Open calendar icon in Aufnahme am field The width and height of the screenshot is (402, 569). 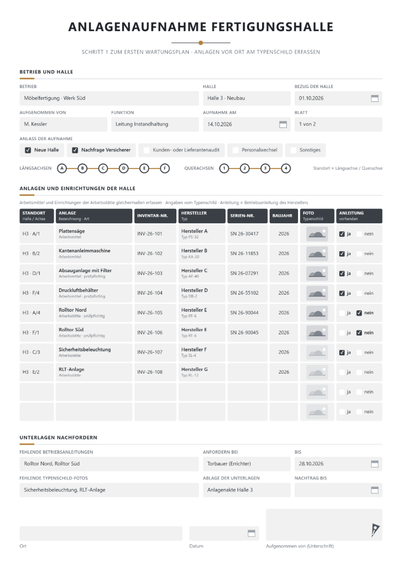point(283,125)
